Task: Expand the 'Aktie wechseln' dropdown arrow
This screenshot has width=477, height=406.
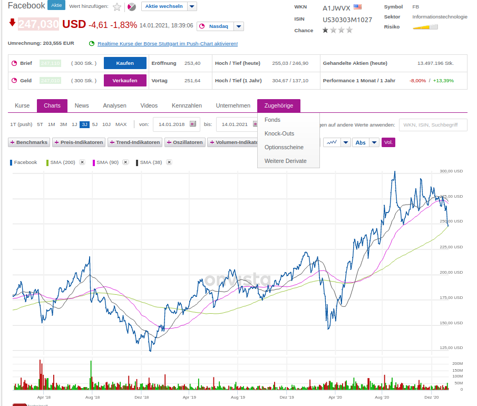Action: [192, 7]
